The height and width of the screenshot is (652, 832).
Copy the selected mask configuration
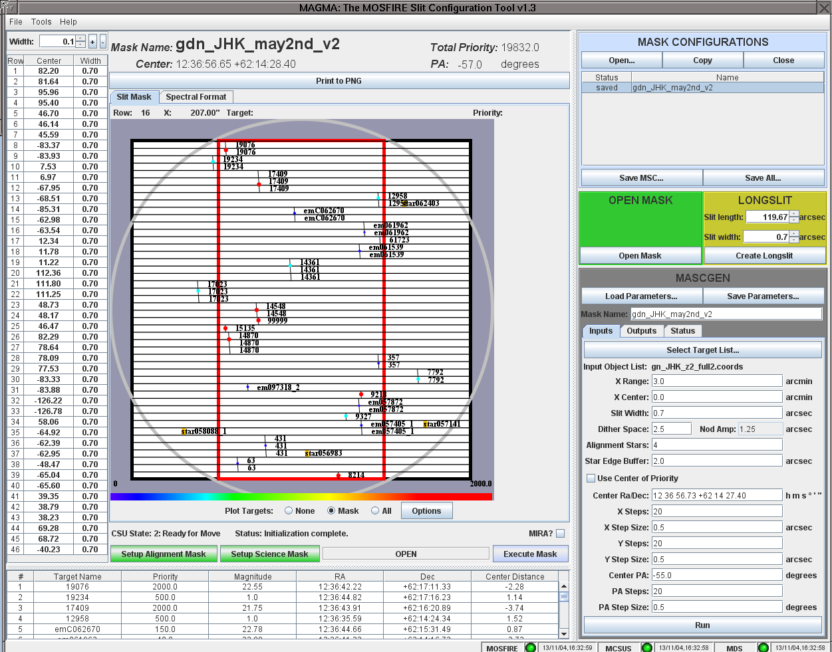click(x=703, y=60)
